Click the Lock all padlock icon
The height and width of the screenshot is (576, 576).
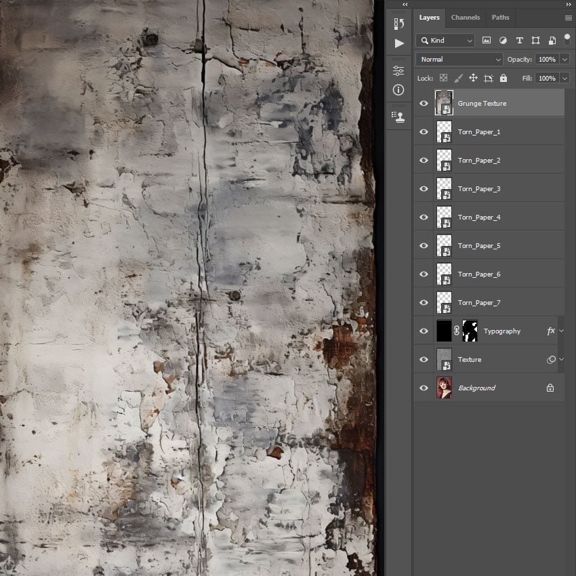click(x=503, y=78)
